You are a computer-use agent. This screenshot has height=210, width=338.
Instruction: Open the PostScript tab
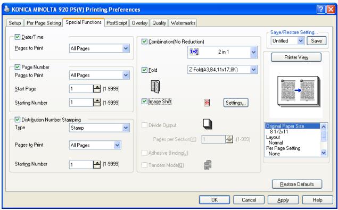coord(117,23)
